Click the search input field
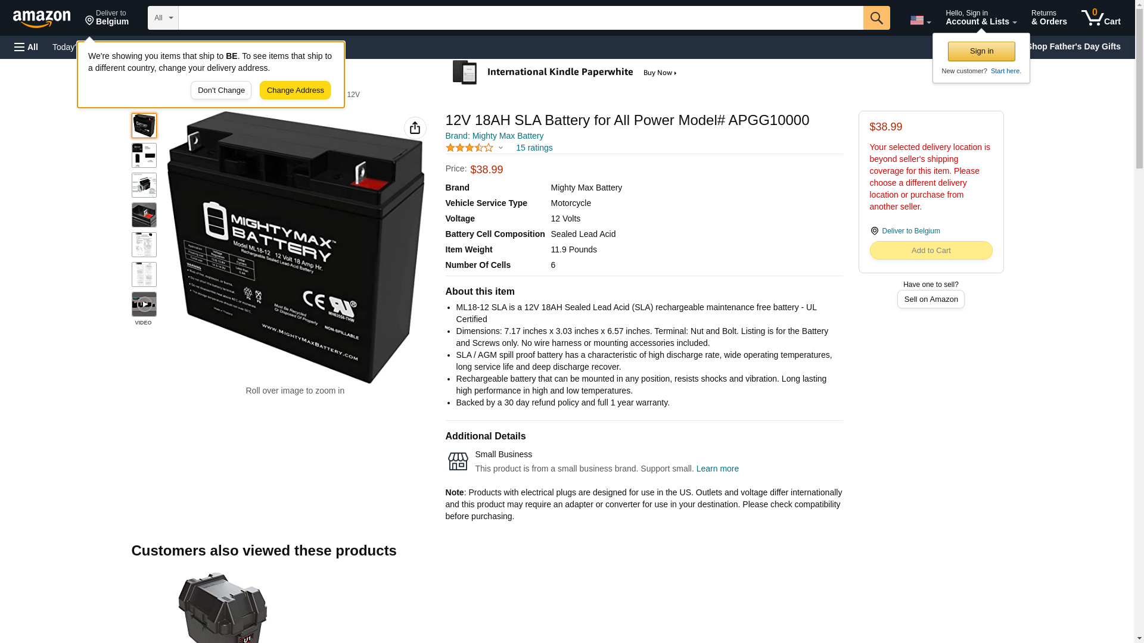The width and height of the screenshot is (1144, 643). tap(520, 18)
